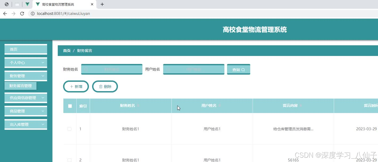Viewport: 378px width, 162px height.
Task: Click the plus icon on 新增 button
Action: tap(71, 86)
